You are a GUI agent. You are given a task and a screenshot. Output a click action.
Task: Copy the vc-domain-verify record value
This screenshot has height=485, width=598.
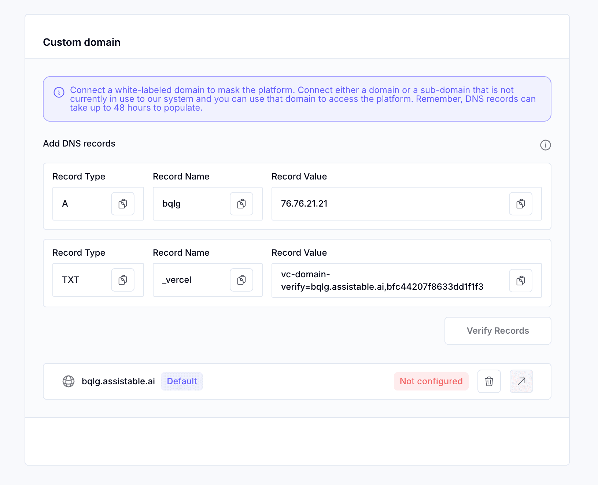click(x=521, y=281)
